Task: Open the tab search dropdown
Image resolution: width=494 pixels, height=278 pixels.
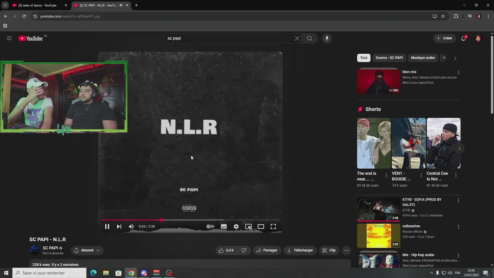Action: click(5, 5)
